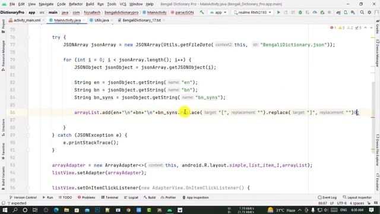This screenshot has width=380, height=214.
Task: Open the Project tool window sidebar
Action: tap(3, 26)
